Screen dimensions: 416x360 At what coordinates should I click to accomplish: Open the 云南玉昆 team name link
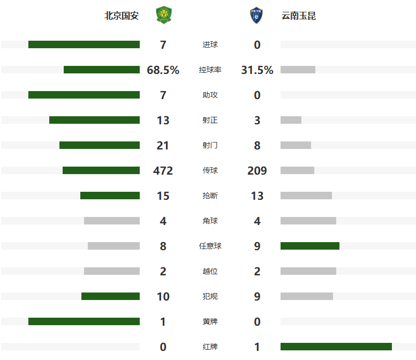point(298,16)
